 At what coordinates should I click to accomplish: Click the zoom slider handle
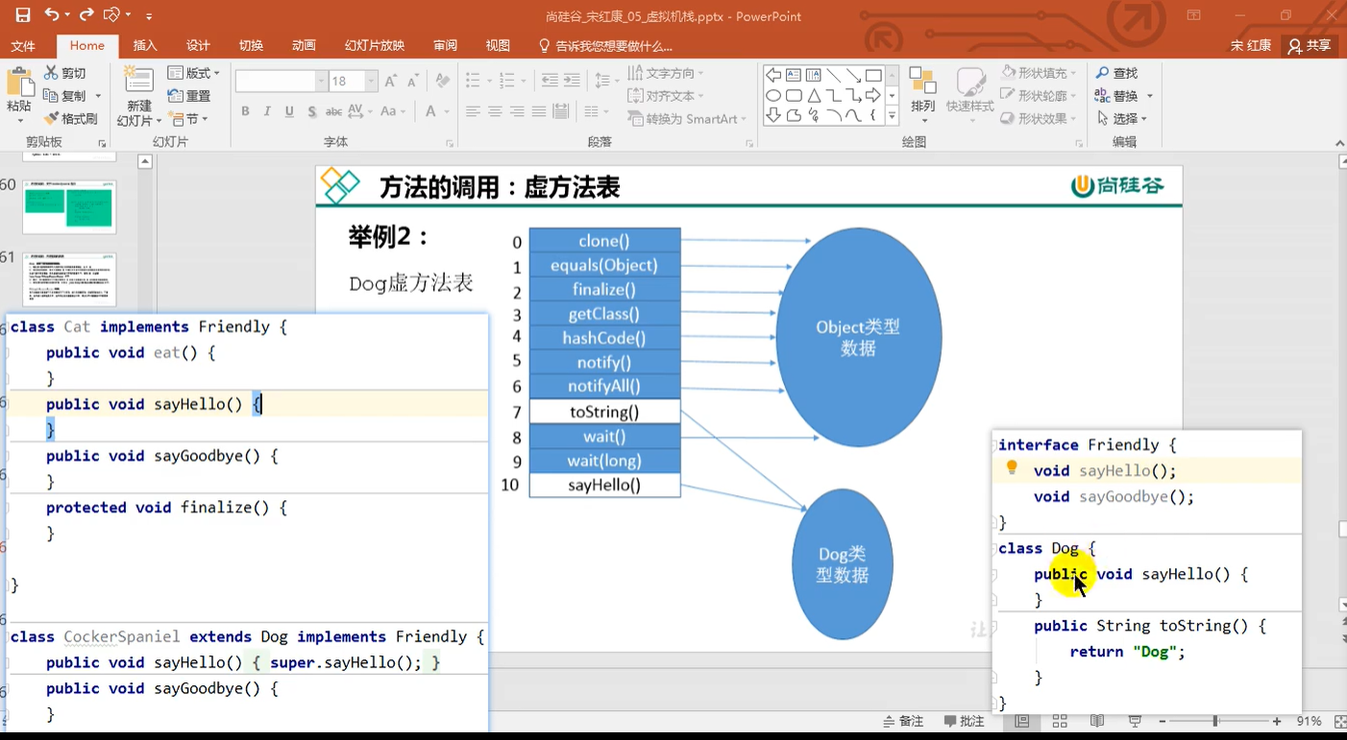click(x=1215, y=721)
